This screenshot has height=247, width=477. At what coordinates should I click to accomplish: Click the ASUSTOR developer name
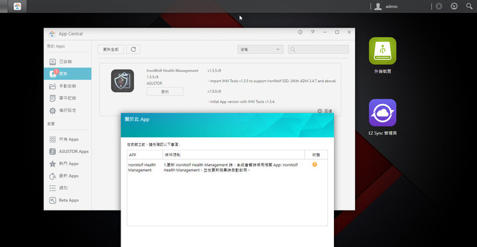pyautogui.click(x=154, y=83)
